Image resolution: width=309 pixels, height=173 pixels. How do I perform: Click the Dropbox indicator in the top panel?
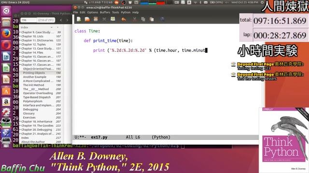click(130, 2)
